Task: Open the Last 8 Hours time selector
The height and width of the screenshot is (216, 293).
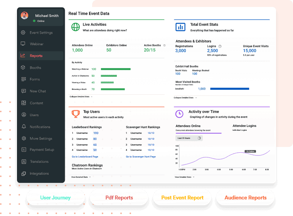Action: (189, 138)
